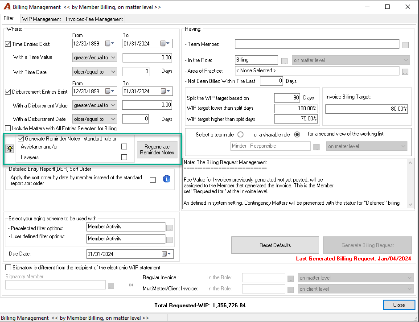Open the With a Disbursment Date comparison dropdown

coord(94,119)
